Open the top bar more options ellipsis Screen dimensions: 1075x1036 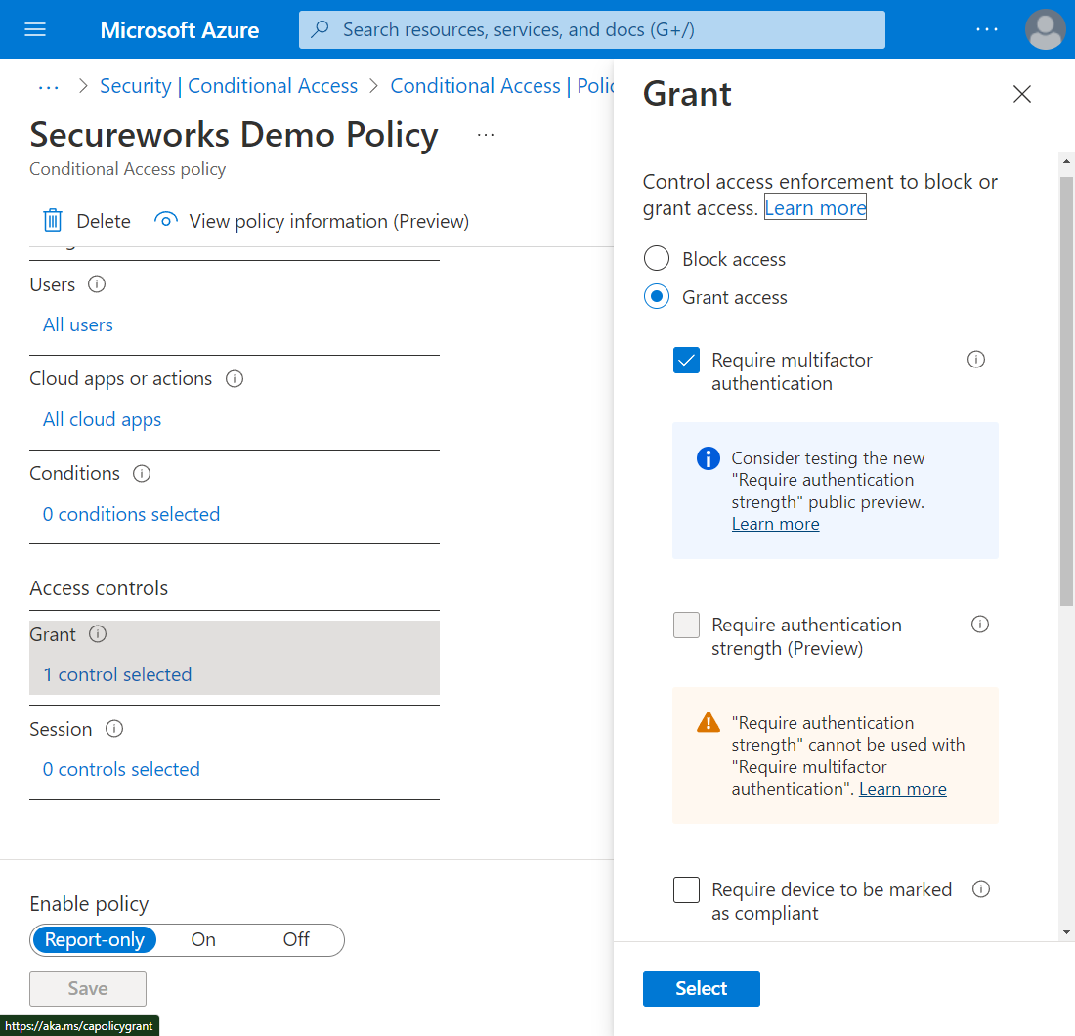[x=987, y=29]
